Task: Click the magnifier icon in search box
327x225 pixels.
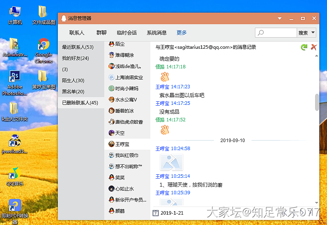Action: click(261, 33)
